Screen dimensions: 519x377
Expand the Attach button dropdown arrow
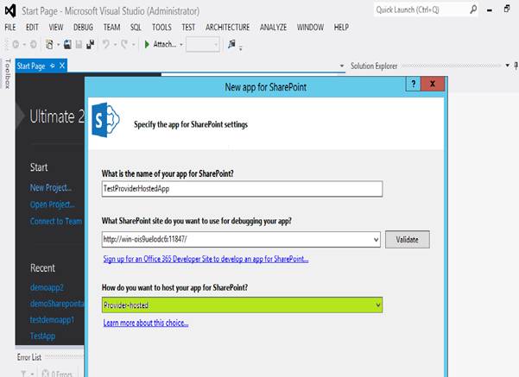(181, 44)
